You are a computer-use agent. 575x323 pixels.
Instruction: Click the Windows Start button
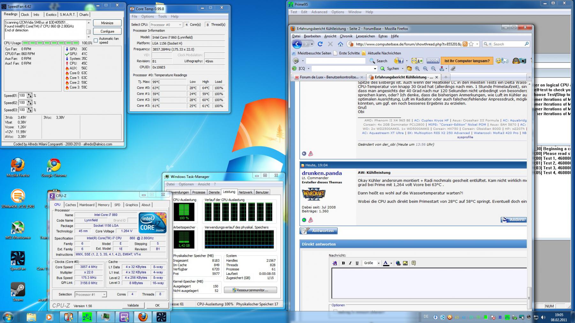pos(8,317)
